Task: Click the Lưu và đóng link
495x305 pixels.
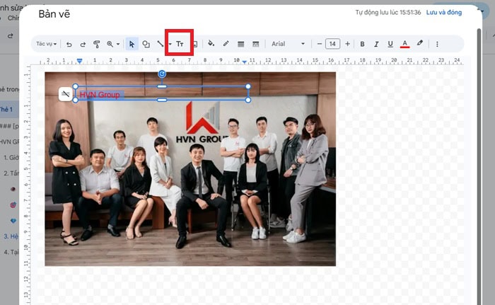Action: click(444, 13)
